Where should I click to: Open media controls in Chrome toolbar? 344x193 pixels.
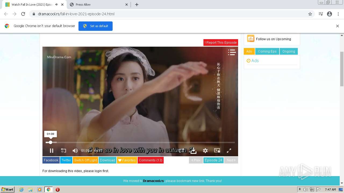tap(321, 14)
